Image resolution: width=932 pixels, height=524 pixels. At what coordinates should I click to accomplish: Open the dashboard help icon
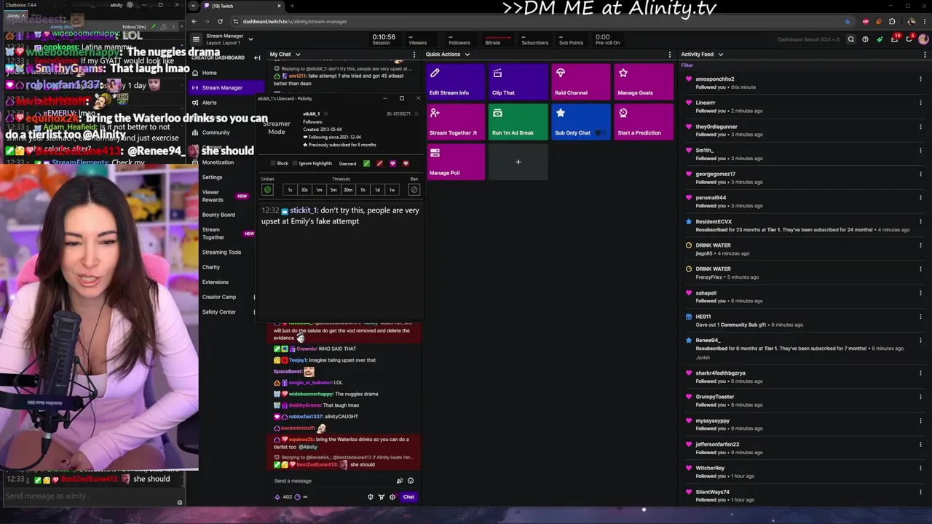click(865, 39)
